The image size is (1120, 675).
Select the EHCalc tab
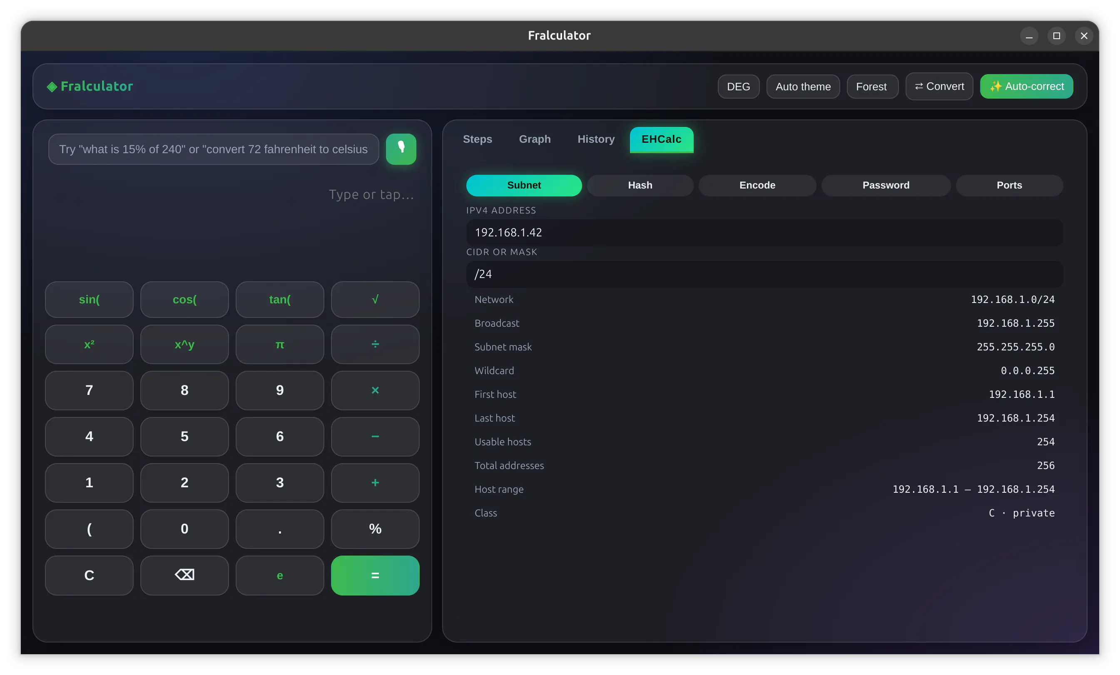[661, 139]
